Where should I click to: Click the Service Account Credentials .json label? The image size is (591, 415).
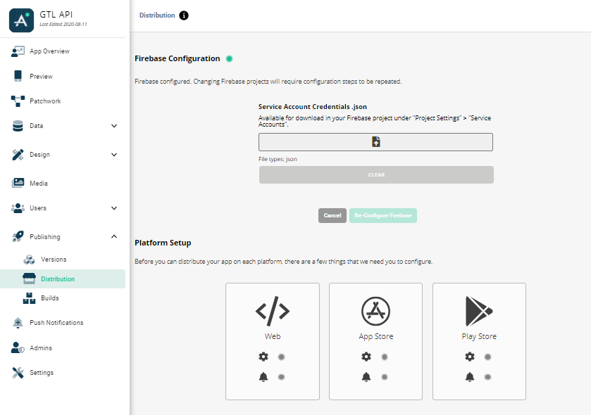click(313, 107)
